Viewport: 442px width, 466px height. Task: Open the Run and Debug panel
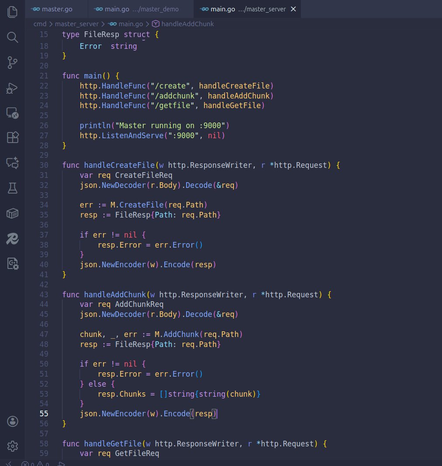coord(12,88)
